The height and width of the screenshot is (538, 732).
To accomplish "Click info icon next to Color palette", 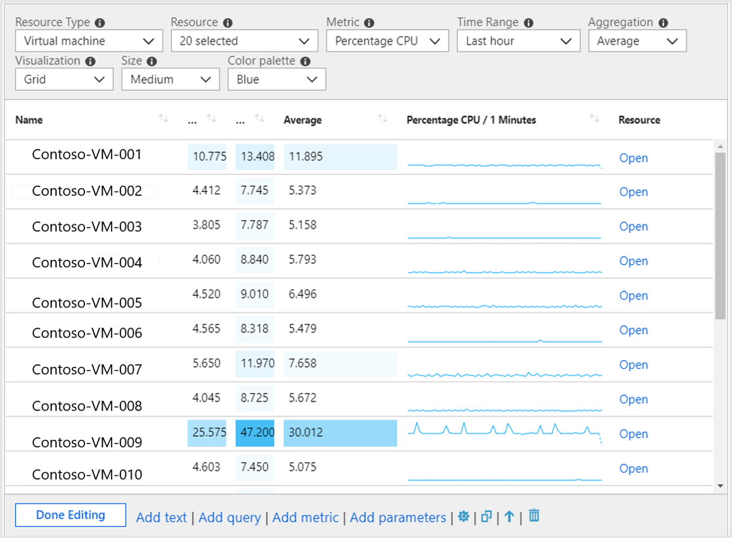I will (306, 61).
